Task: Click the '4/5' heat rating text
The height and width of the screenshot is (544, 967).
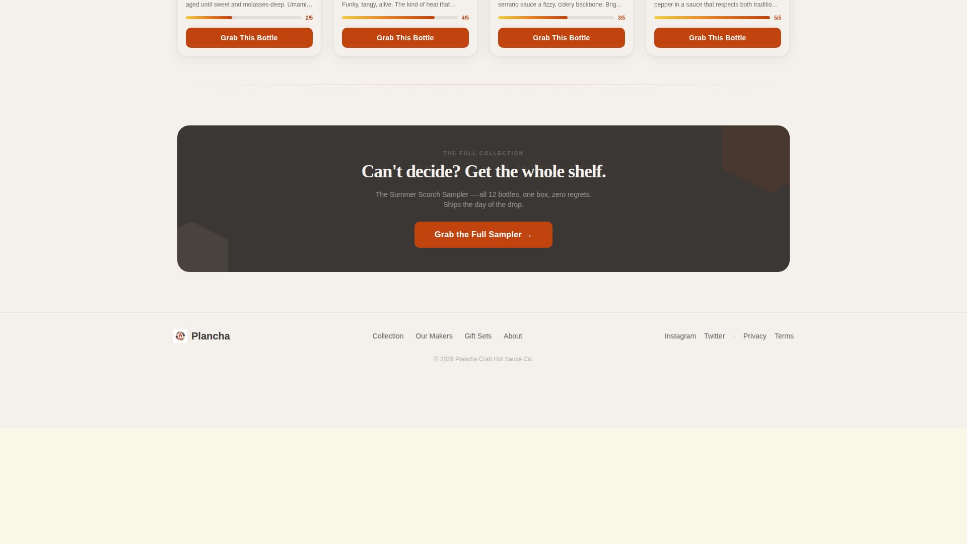Action: click(465, 18)
